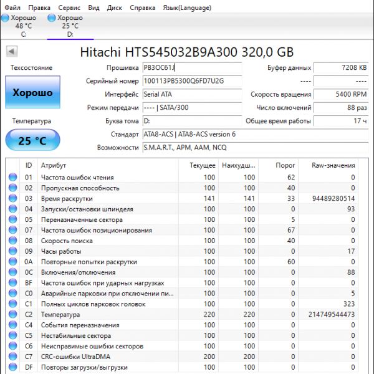Open the Файл menu
The image size is (374, 374).
coord(12,8)
